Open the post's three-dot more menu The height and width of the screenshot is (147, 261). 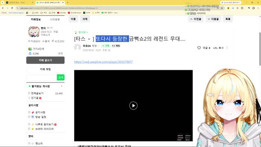227,48
